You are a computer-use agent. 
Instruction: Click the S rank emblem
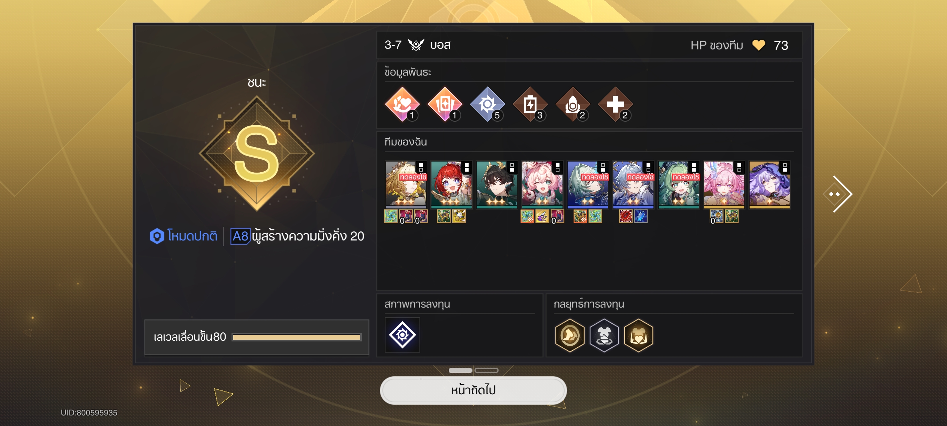[257, 153]
